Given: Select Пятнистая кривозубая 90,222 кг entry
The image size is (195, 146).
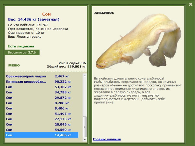Looking at the screenshot, I should point(42,81).
